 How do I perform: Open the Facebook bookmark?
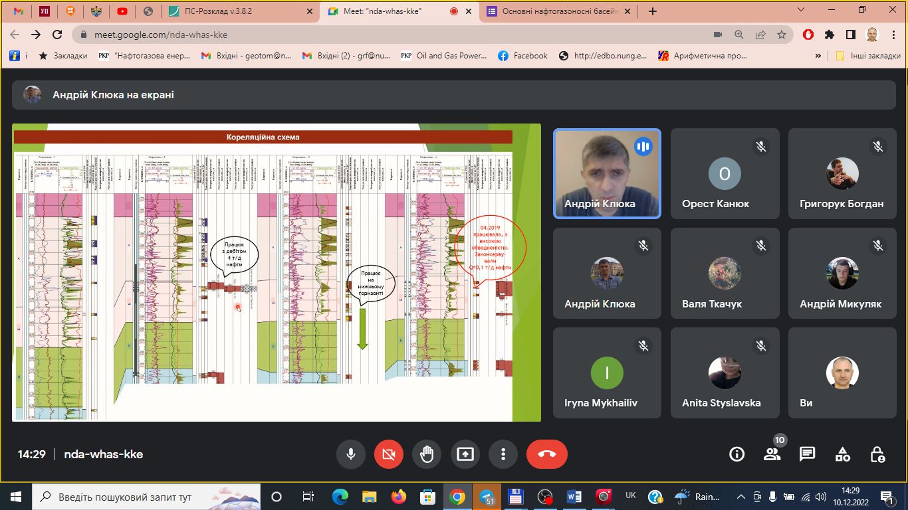522,56
